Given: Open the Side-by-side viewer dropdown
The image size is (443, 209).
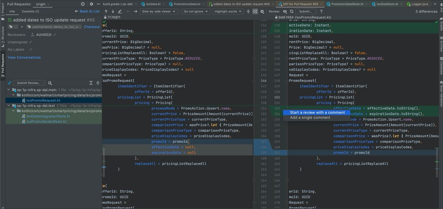Looking at the screenshot, I should tap(159, 11).
